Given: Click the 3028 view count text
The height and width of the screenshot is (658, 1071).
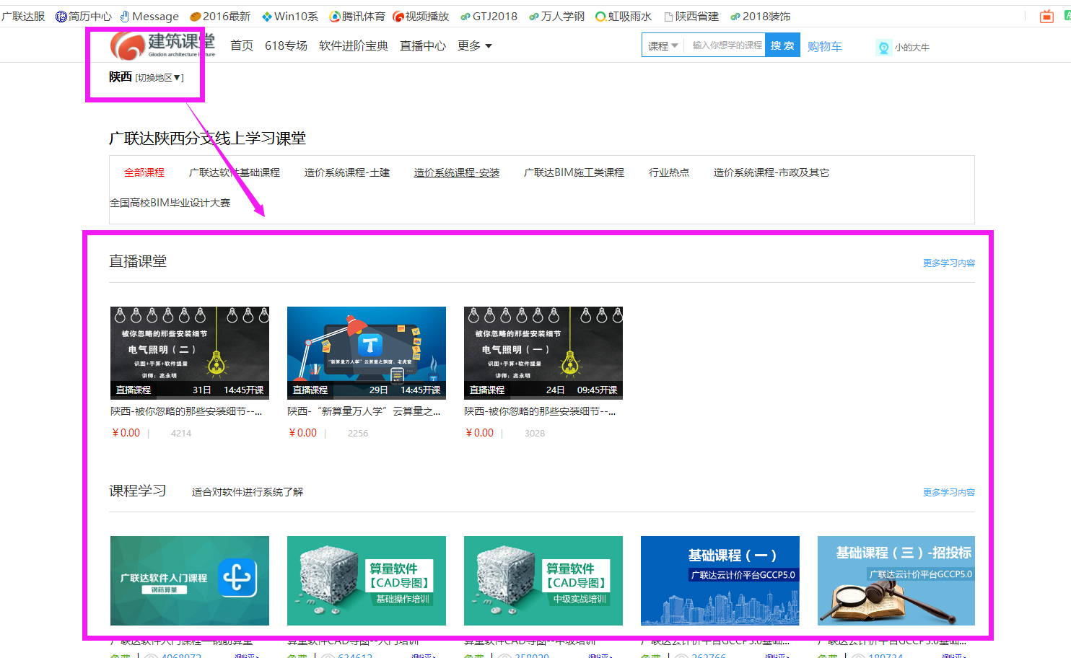Looking at the screenshot, I should pos(535,434).
